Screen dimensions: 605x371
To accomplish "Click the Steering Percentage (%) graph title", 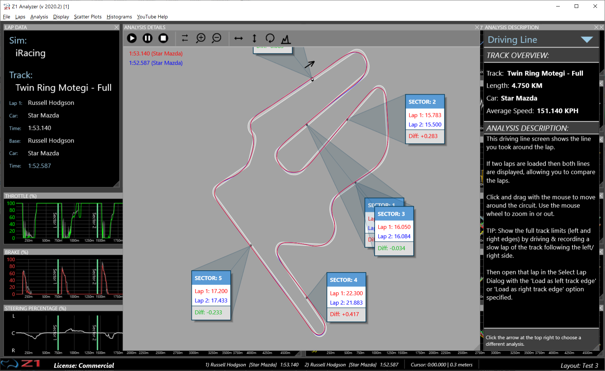I will click(x=35, y=308).
